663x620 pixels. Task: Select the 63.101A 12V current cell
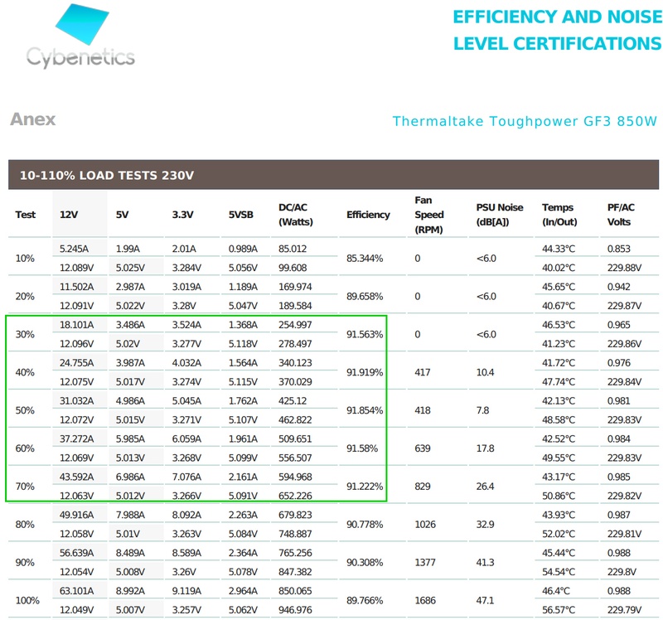[76, 591]
